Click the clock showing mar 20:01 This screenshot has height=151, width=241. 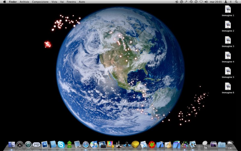(x=216, y=2)
